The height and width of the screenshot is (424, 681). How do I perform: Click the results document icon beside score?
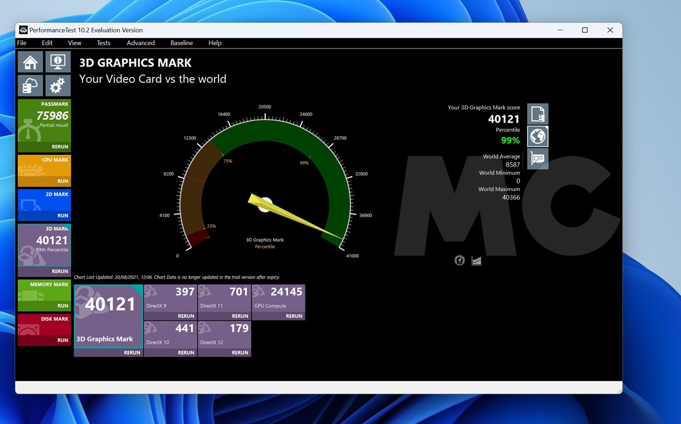coord(538,114)
